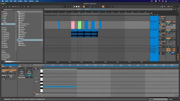Open the Clips category
This screenshot has width=180, height=101.
coord(4,42)
